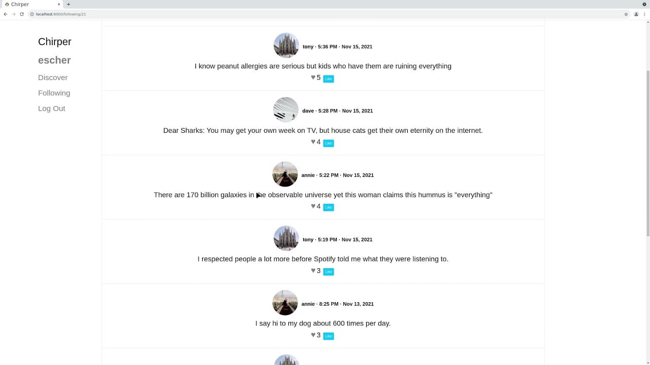The width and height of the screenshot is (650, 365).
Task: Click the Chirper logo title
Action: (55, 42)
